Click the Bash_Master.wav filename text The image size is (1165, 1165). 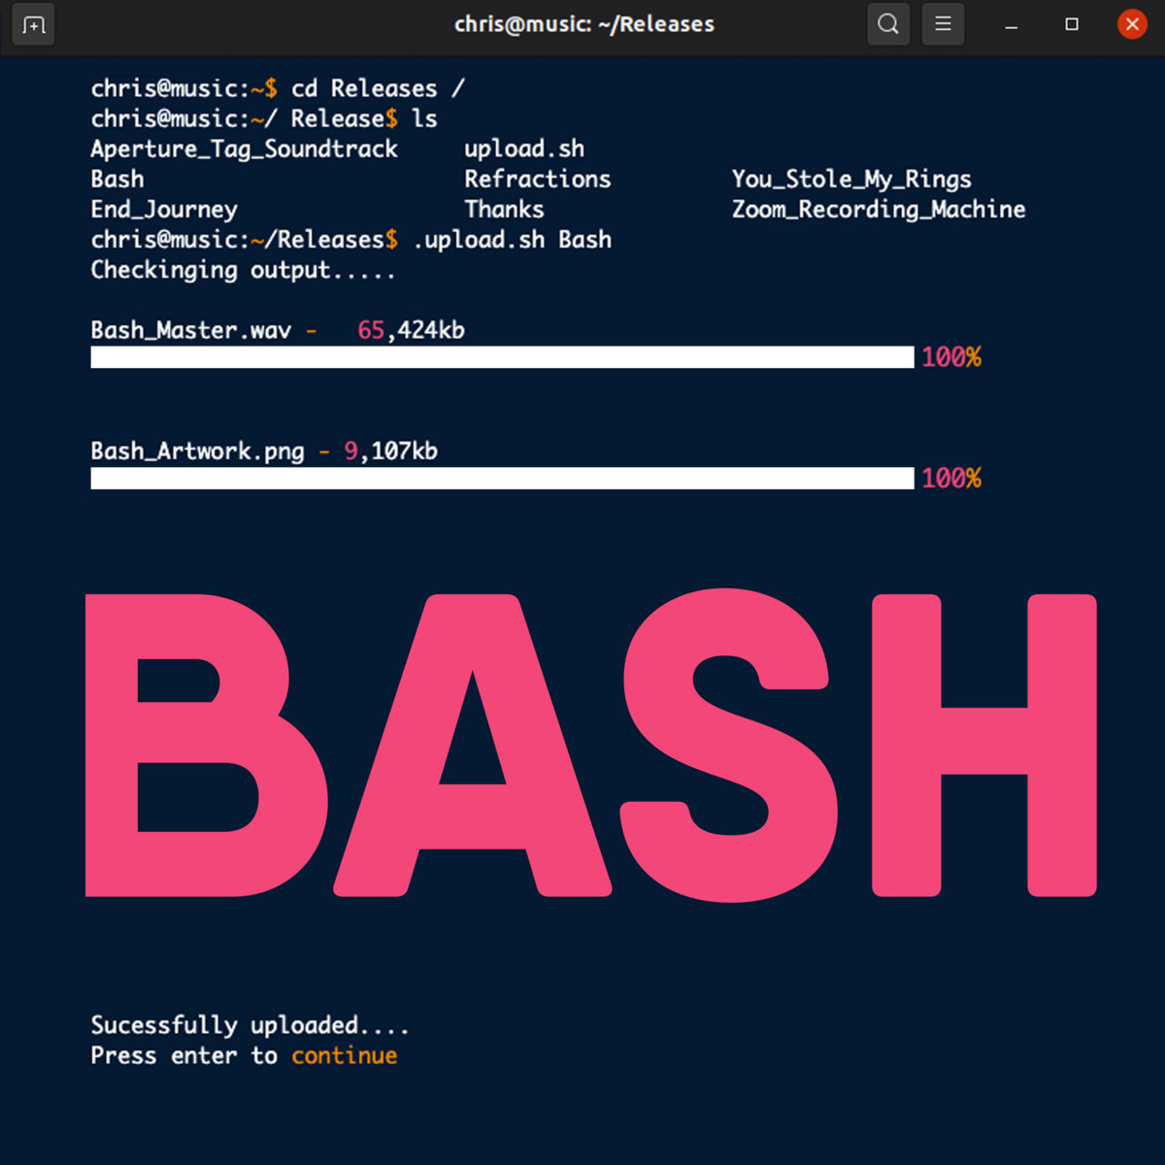tap(191, 330)
